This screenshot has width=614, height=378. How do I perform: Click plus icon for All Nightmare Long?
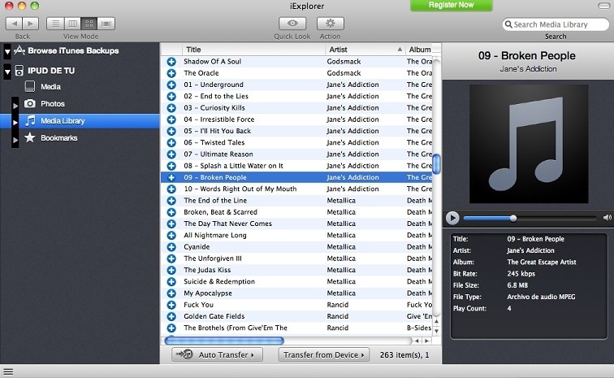(x=171, y=235)
